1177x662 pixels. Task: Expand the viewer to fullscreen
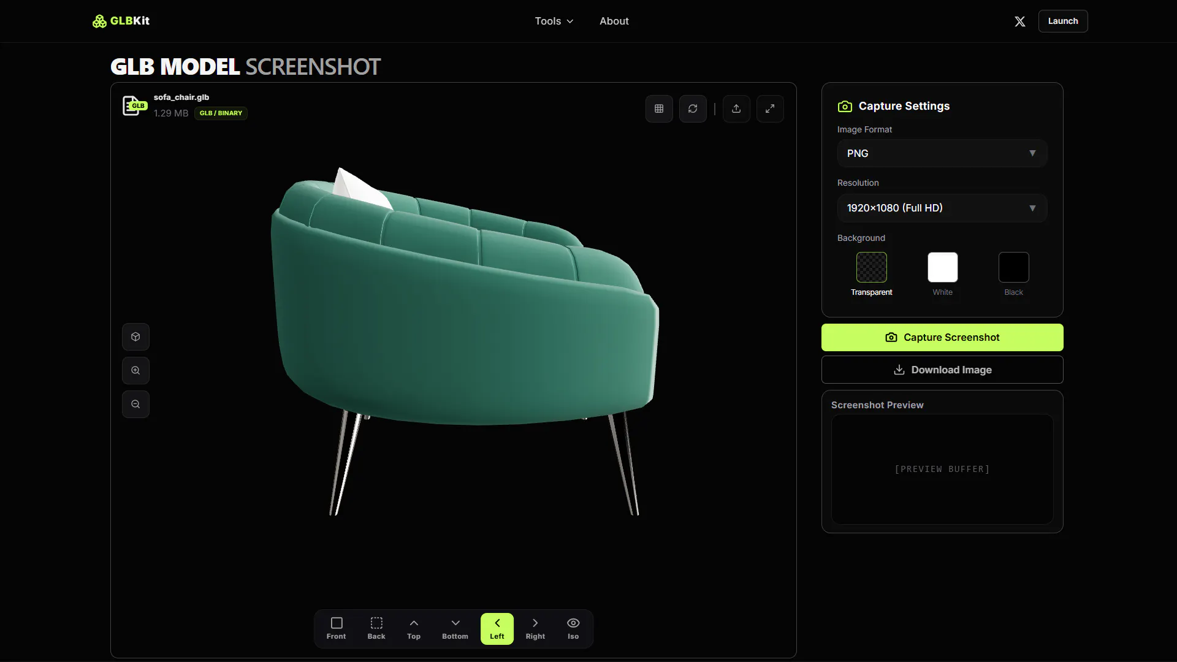[770, 108]
